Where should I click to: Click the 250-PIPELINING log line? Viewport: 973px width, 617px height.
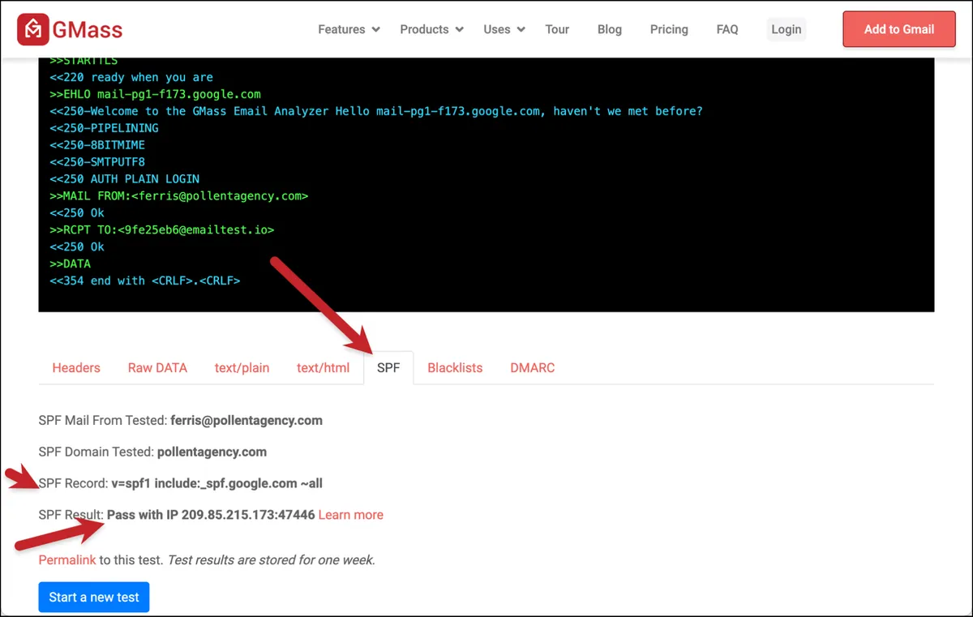[104, 128]
